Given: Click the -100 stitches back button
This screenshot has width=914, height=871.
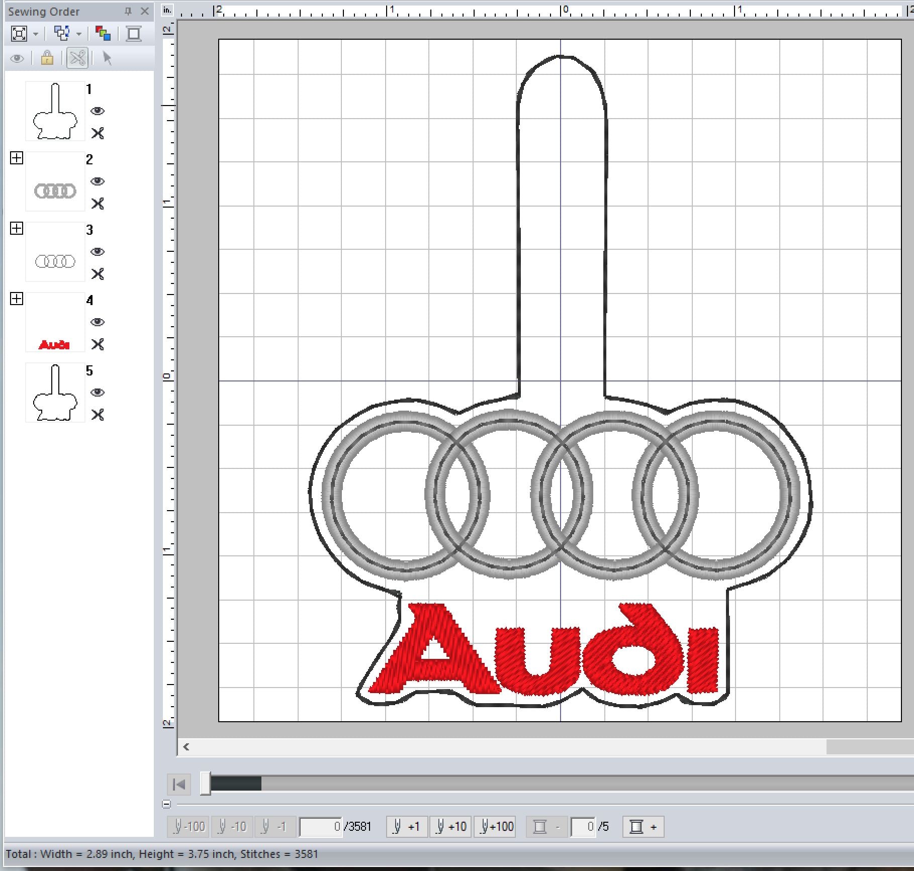Looking at the screenshot, I should pos(188,827).
